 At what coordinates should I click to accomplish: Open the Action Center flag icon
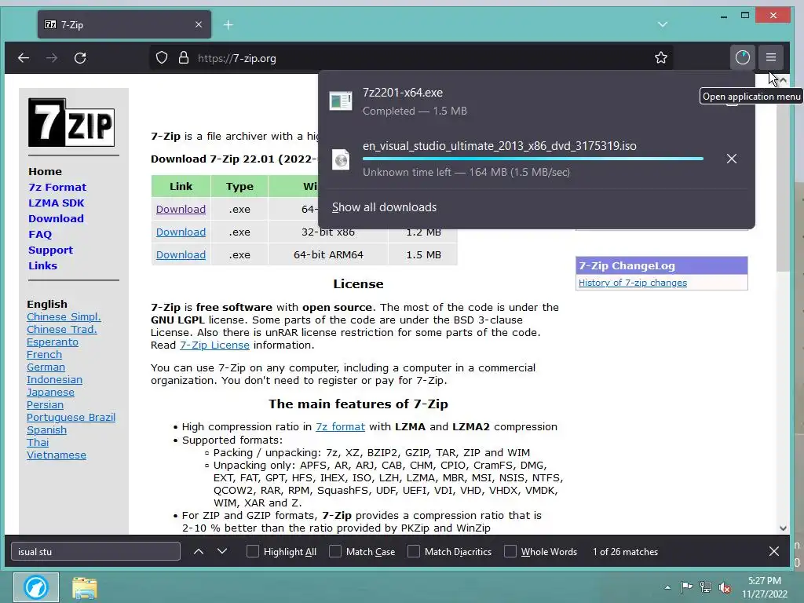tap(686, 587)
